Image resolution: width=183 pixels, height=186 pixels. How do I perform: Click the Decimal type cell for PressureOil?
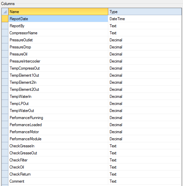tap(145, 54)
